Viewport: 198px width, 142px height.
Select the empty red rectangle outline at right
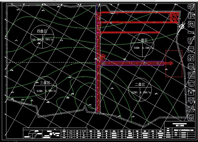pos(174,64)
